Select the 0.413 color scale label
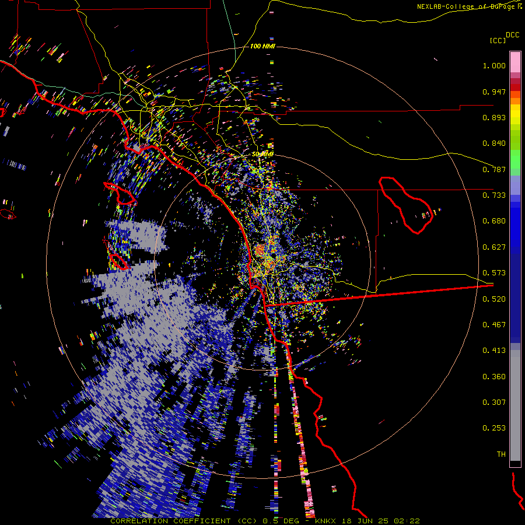The image size is (525, 525). pyautogui.click(x=494, y=351)
